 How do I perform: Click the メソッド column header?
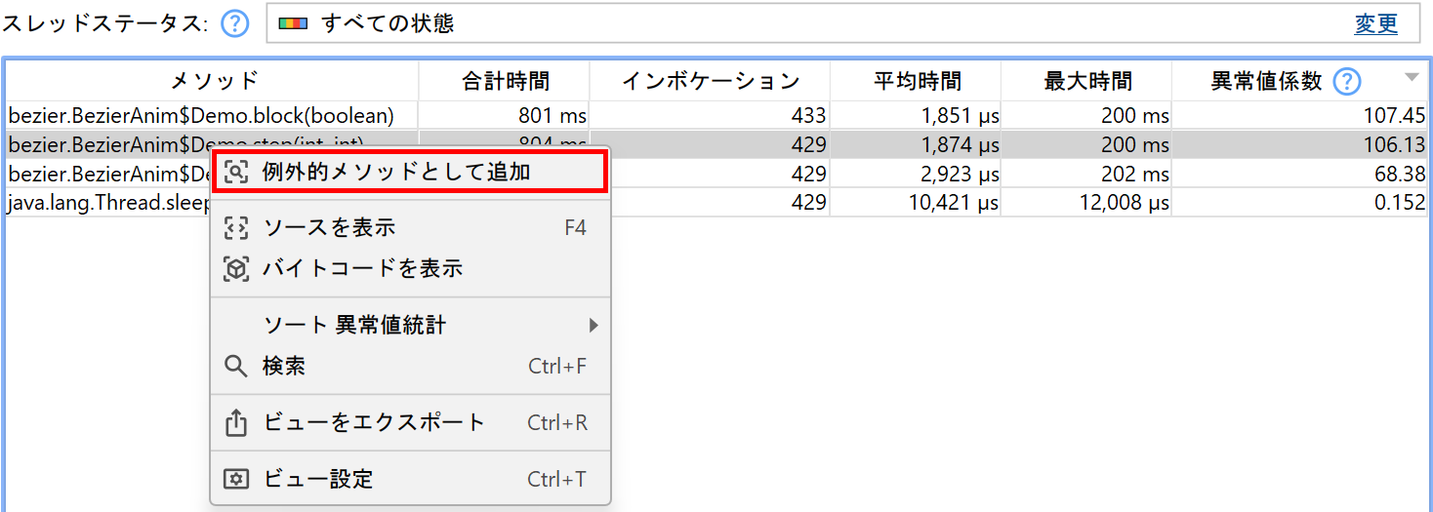click(x=214, y=81)
